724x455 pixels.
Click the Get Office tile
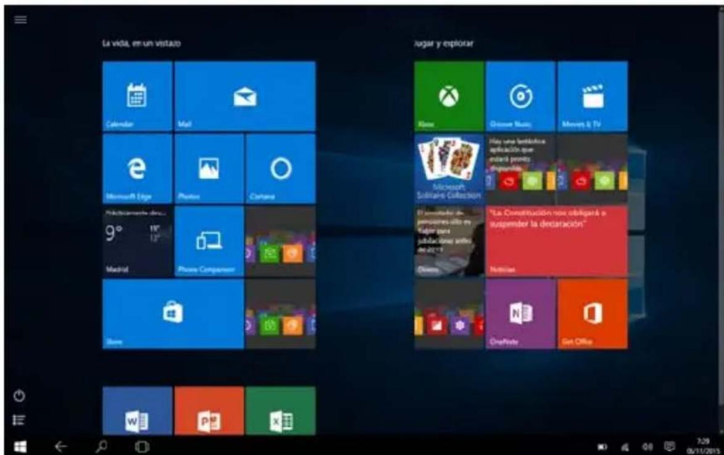pyautogui.click(x=592, y=313)
